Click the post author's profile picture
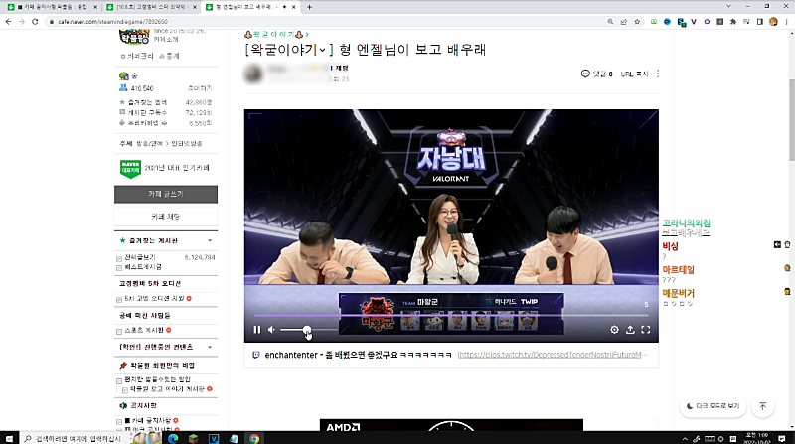795x444 pixels. (253, 74)
